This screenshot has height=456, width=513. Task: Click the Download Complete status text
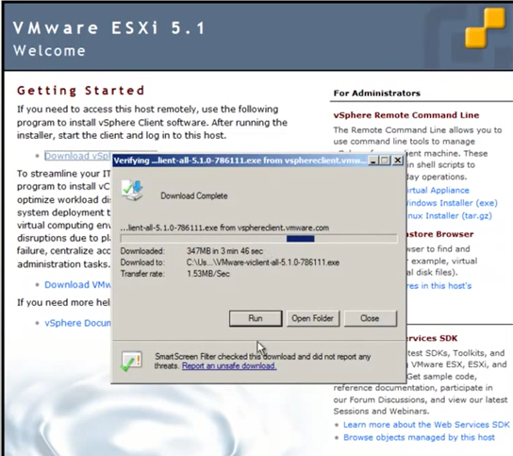(x=194, y=195)
